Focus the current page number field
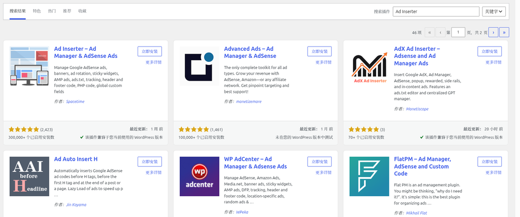The width and height of the screenshot is (520, 217). 459,32
